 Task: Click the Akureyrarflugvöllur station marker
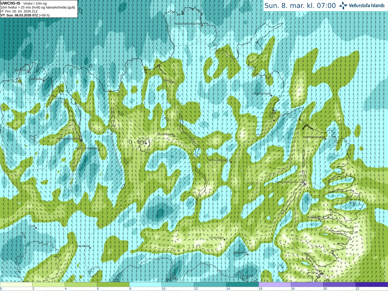[81, 140]
